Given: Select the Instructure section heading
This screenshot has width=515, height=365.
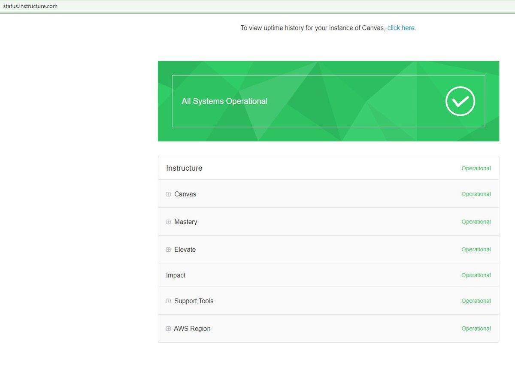Looking at the screenshot, I should pyautogui.click(x=184, y=168).
